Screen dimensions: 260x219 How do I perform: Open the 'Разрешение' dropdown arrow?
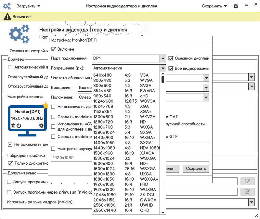[163, 68]
